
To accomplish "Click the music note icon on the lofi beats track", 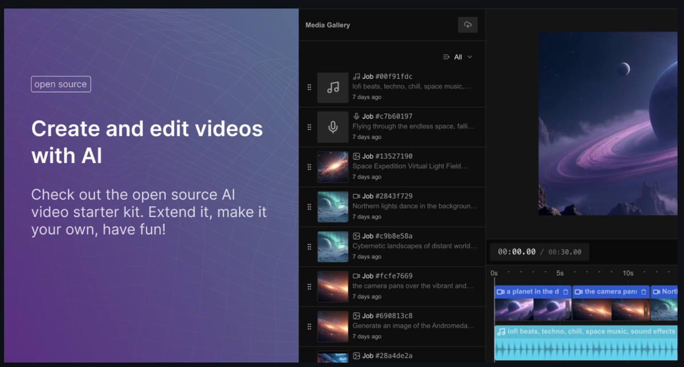I will (501, 331).
